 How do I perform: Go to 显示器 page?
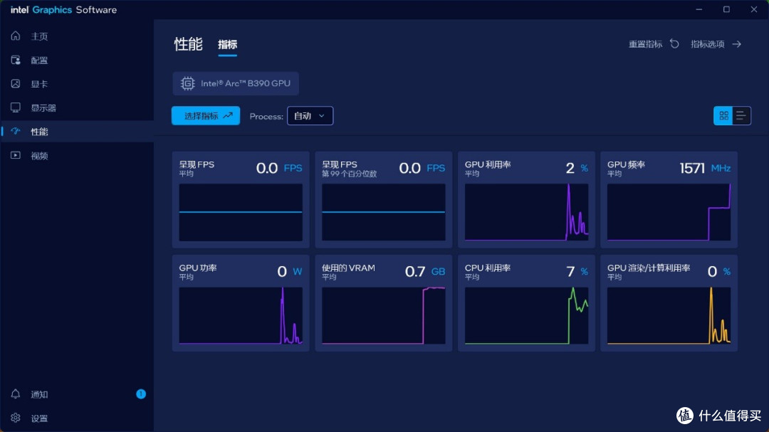coord(78,108)
